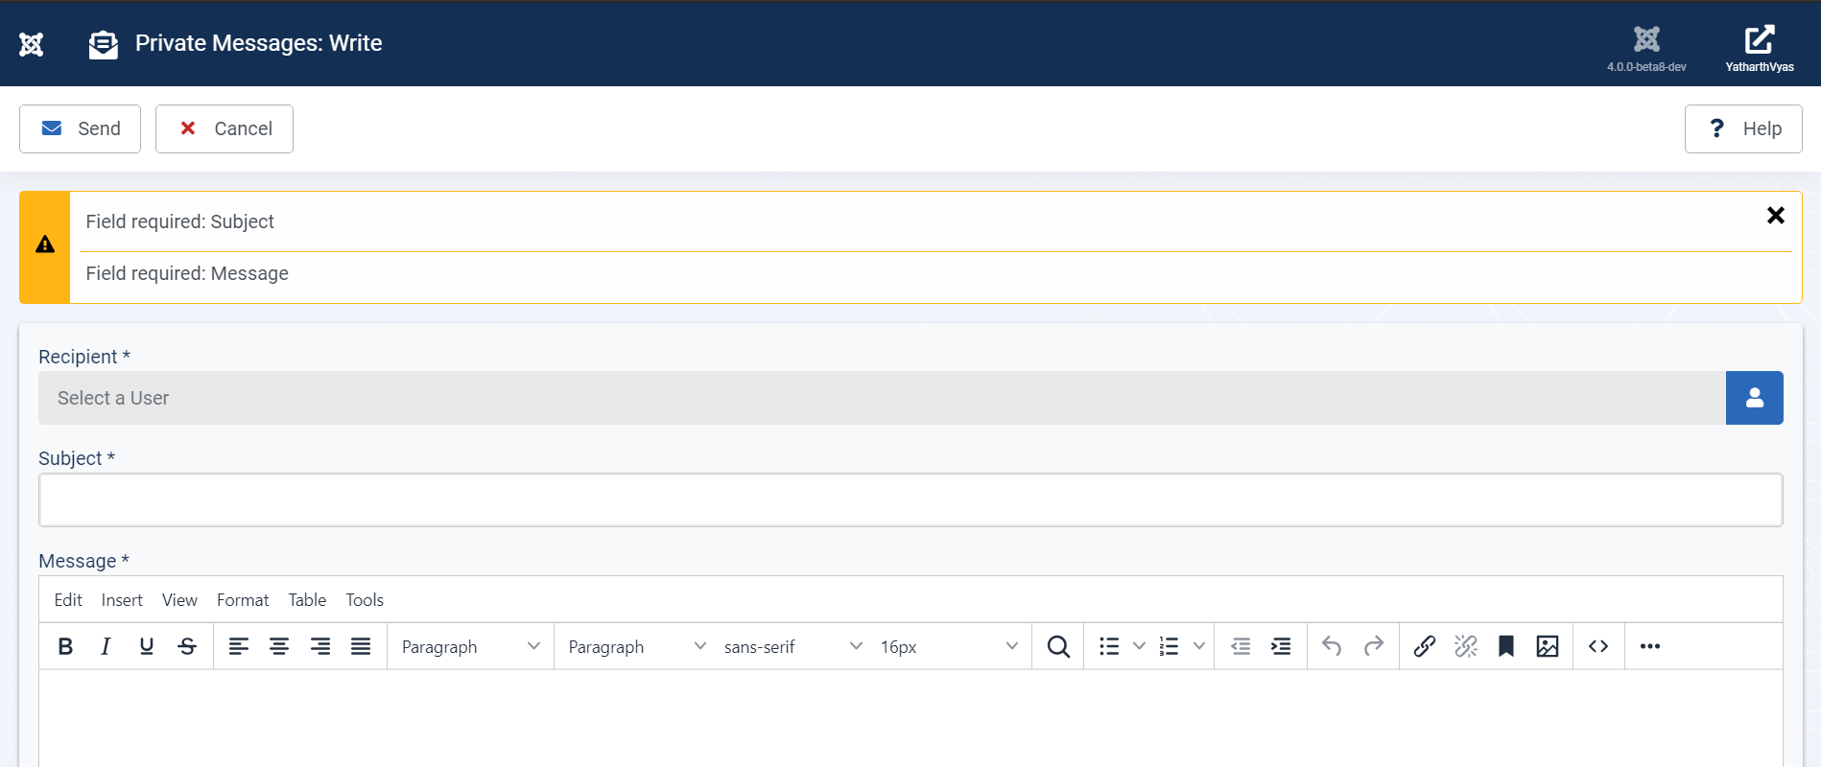
Task: Open the editor Format menu
Action: 243,600
